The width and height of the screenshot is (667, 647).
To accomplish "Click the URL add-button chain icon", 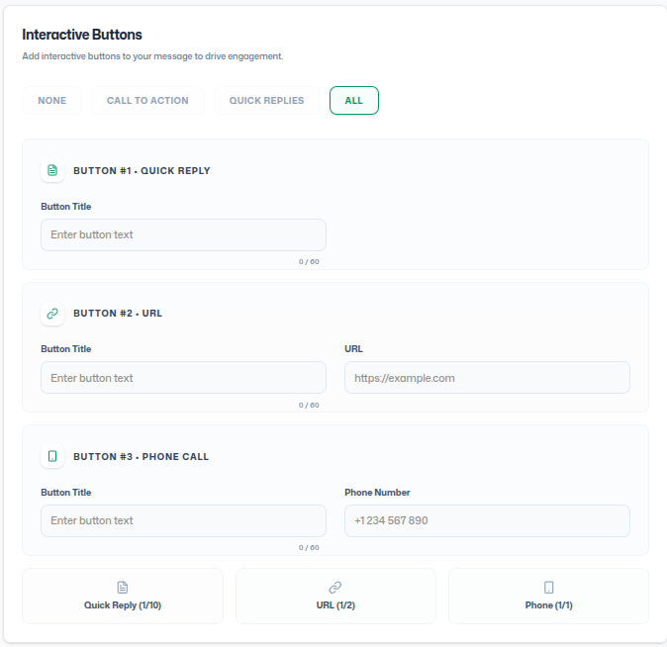I will click(x=335, y=588).
